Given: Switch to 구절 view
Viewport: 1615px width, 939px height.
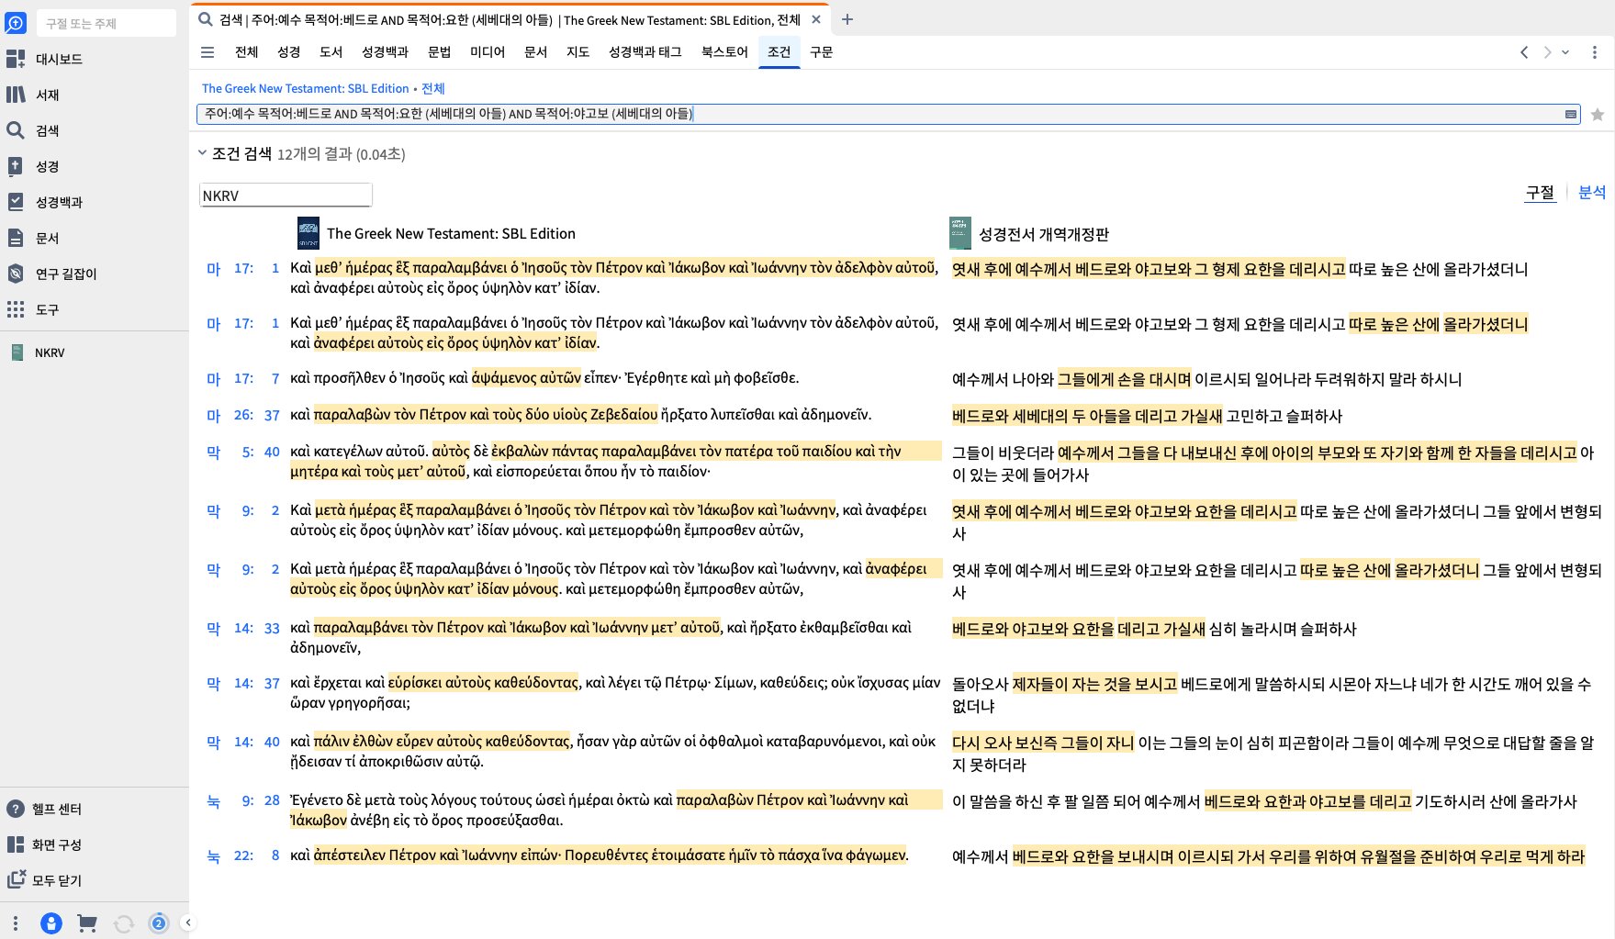Looking at the screenshot, I should [1540, 192].
